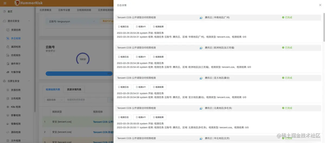Click the 混合云安全 cloud icon
The width and height of the screenshot is (325, 143).
[4, 21]
